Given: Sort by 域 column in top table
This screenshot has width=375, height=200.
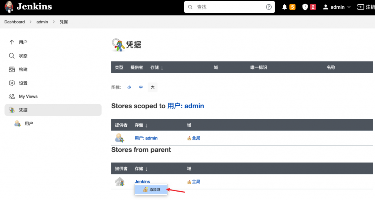Looking at the screenshot, I should pos(216,67).
